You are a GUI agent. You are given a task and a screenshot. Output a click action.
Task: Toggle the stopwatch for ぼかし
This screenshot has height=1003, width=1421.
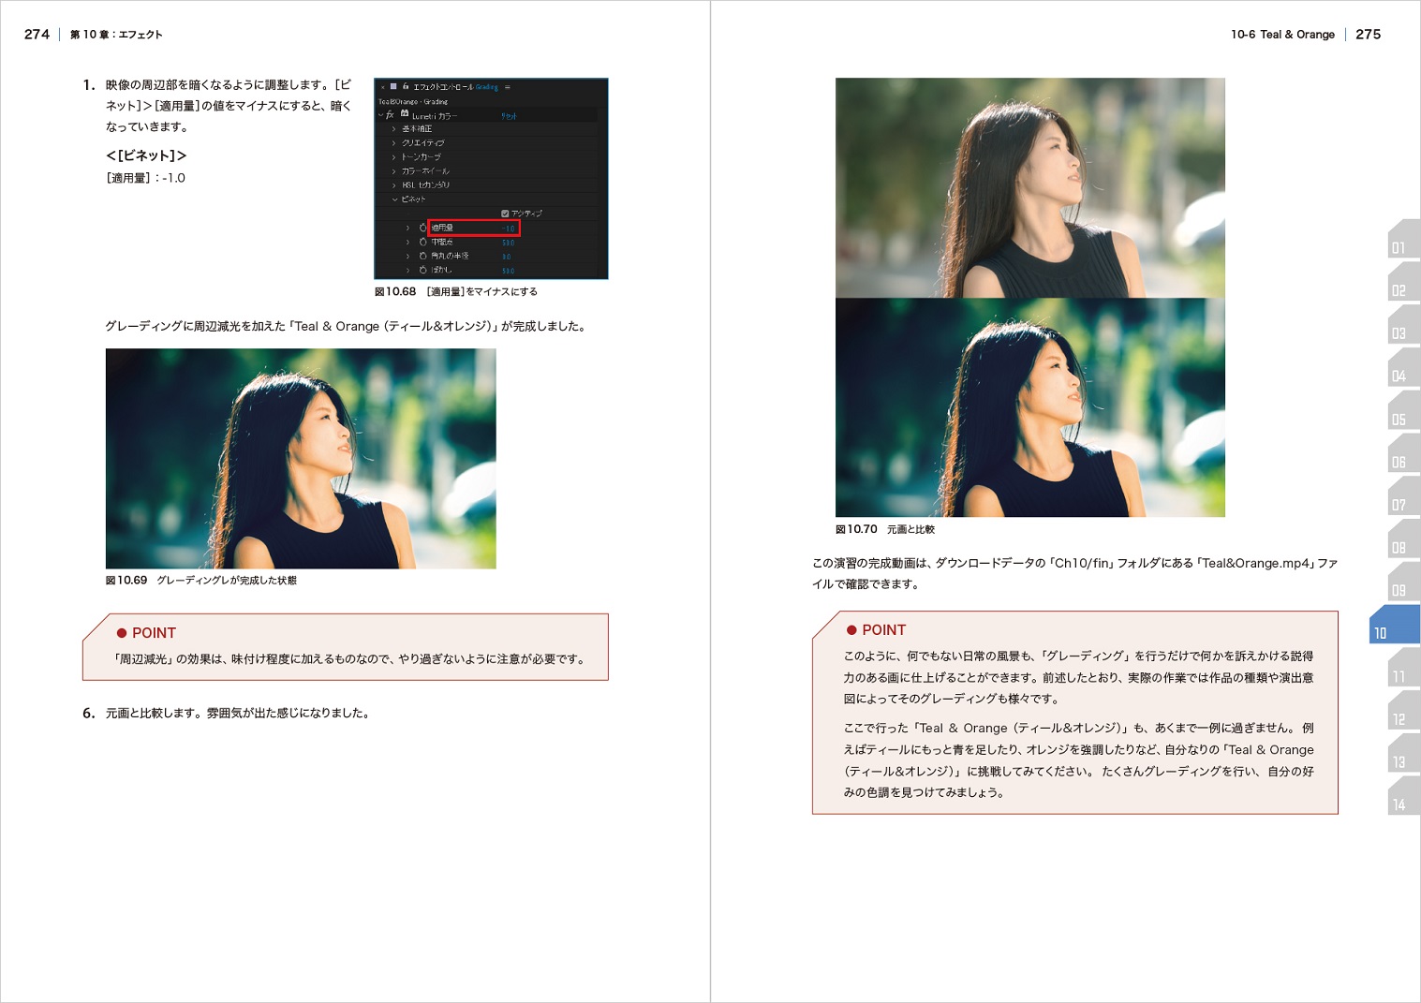[x=422, y=270]
